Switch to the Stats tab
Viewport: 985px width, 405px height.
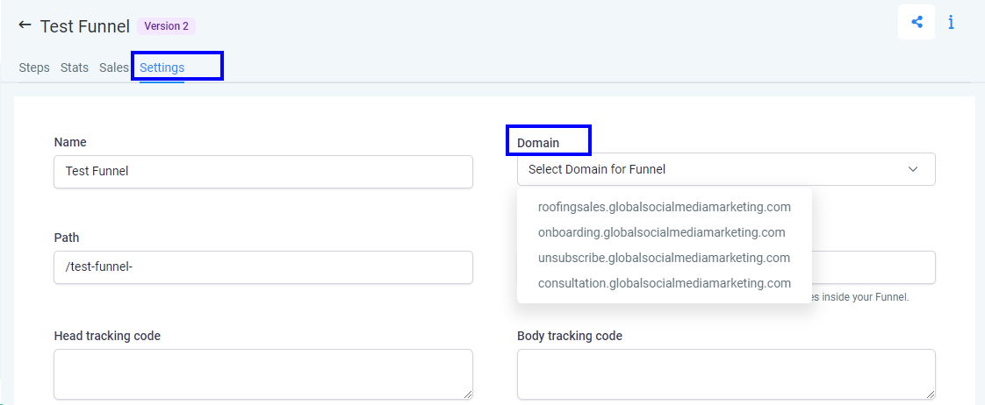point(74,67)
